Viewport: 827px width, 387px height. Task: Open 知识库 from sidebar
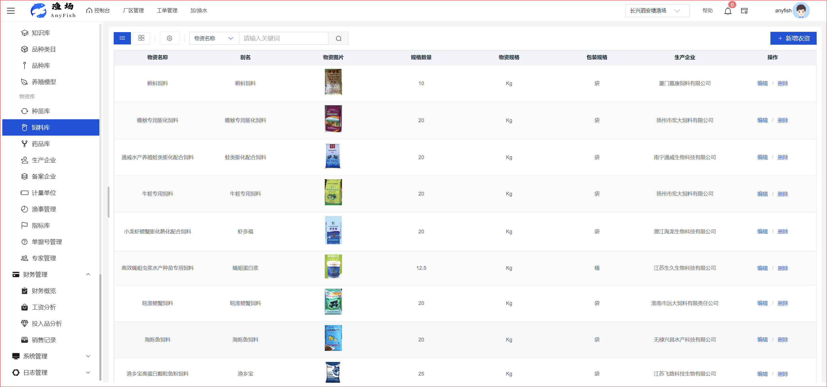click(x=41, y=33)
